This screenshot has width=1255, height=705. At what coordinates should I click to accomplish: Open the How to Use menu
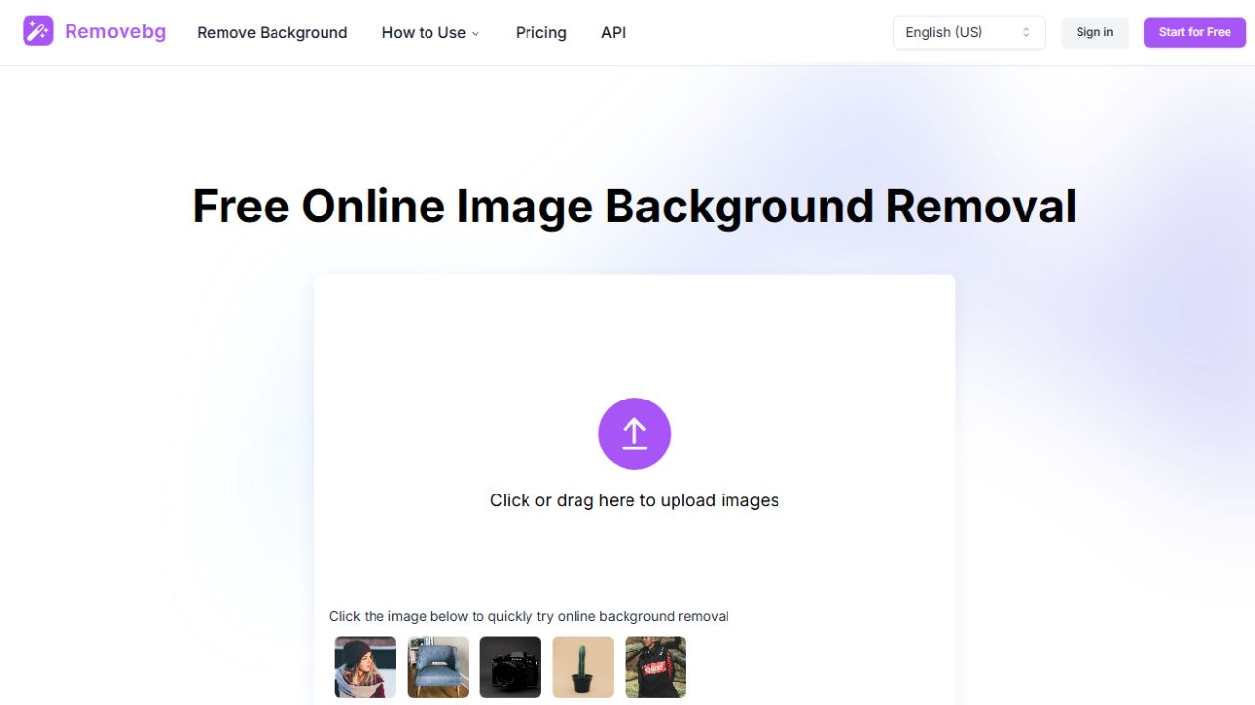coord(424,32)
